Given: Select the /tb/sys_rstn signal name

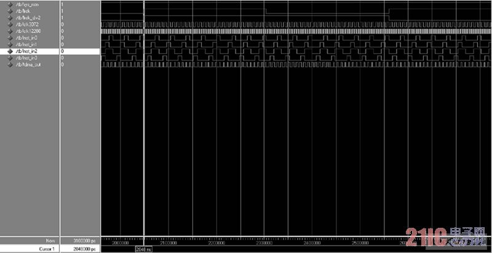Looking at the screenshot, I should [x=26, y=4].
